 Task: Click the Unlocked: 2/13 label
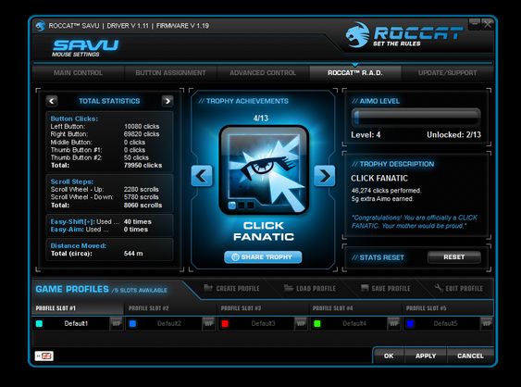point(453,134)
